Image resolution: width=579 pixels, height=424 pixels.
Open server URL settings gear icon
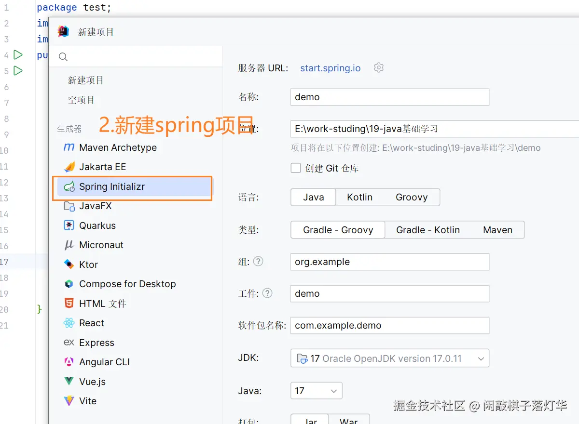(x=379, y=67)
